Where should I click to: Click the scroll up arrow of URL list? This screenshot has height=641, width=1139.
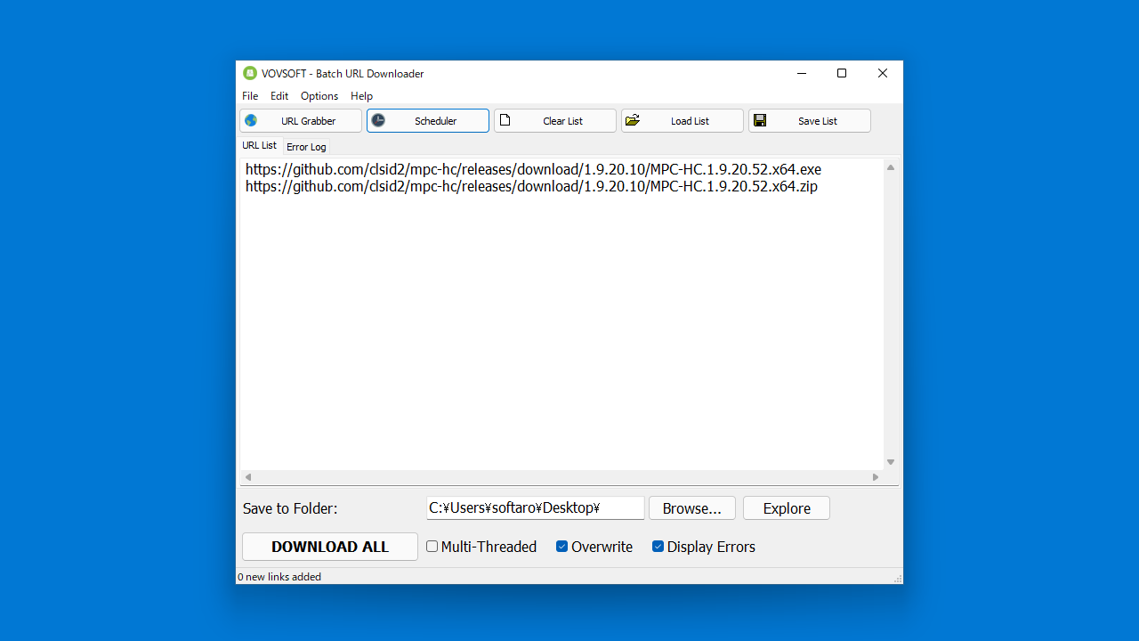tap(891, 167)
